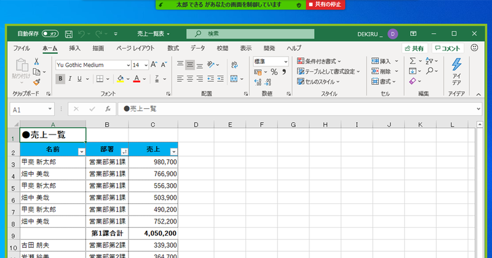Click the Fill down icon
Screen dimensions: 492x258
(x=413, y=71)
